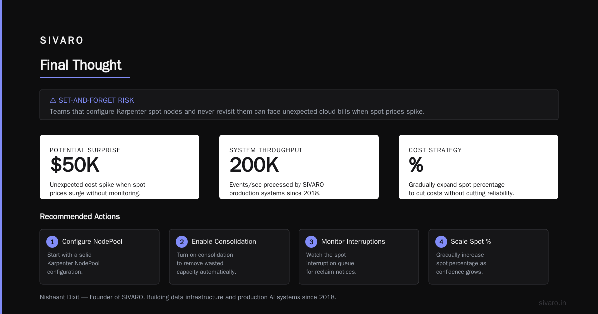
Task: Click the SYSTEM THROUGHPUT label
Action: coord(266,150)
